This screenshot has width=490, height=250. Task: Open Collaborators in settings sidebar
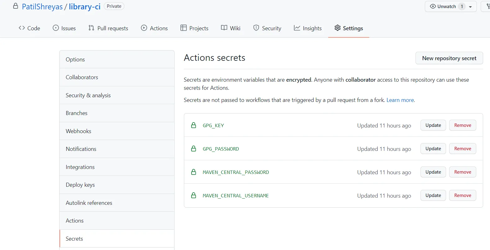tap(117, 77)
